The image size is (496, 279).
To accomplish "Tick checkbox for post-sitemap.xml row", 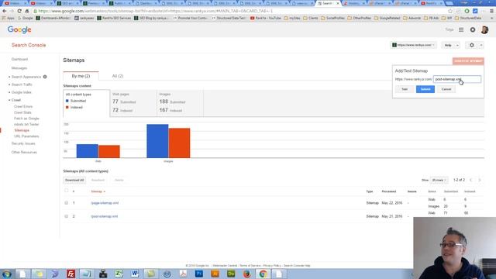I will click(x=66, y=216).
